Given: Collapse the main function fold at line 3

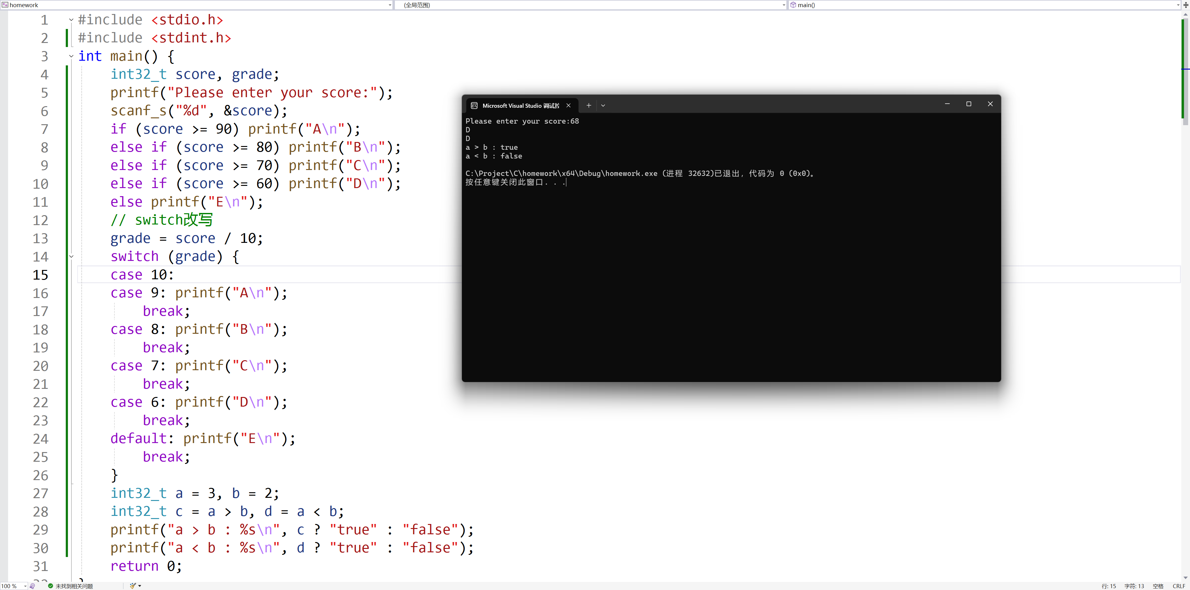Looking at the screenshot, I should 71,56.
